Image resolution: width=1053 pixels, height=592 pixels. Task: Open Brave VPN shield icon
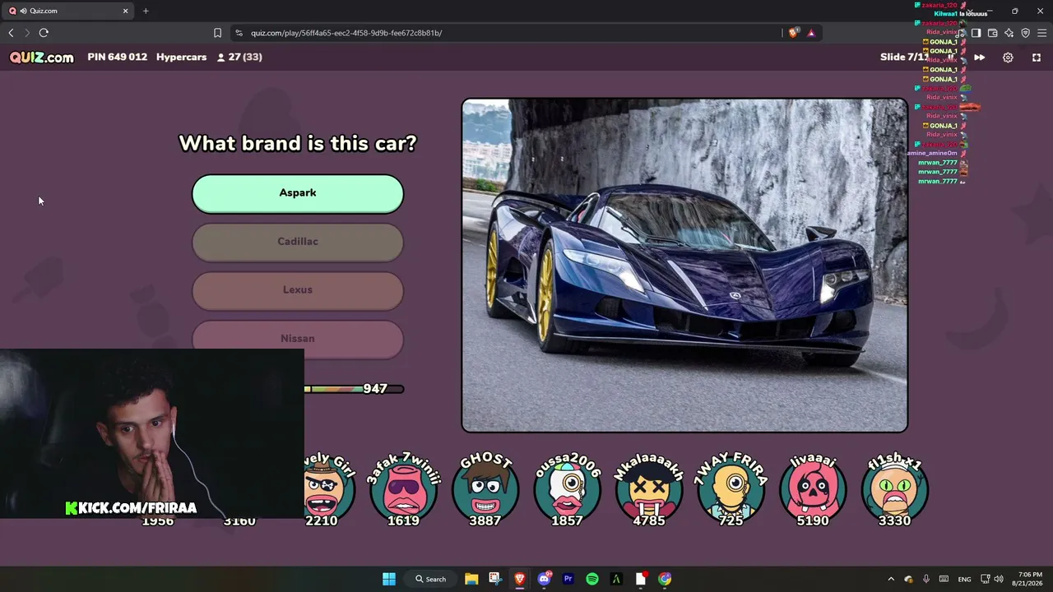[1025, 33]
